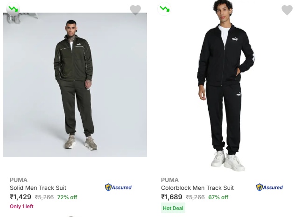Click struck-through ₹5,266 beside ₹1,429
Image resolution: width=302 pixels, height=217 pixels.
[44, 197]
